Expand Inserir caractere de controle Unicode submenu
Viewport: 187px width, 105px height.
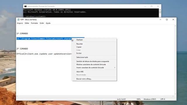coord(94,67)
